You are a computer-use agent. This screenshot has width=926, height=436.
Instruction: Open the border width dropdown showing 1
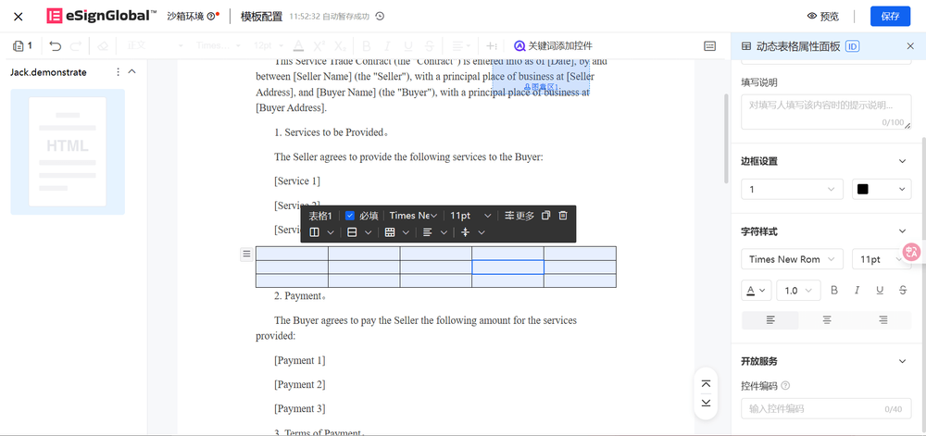[792, 189]
